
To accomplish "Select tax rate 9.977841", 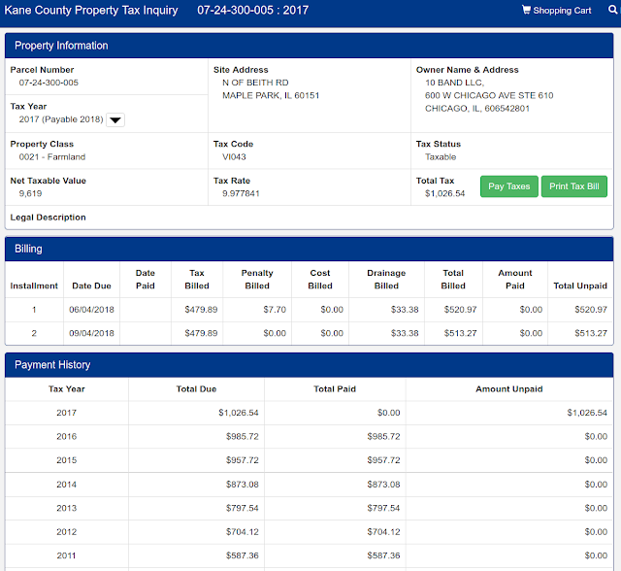I will coord(241,193).
